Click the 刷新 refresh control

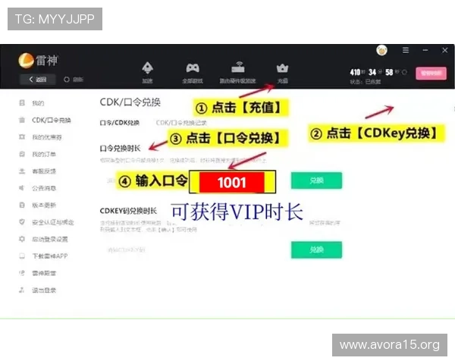tap(74, 79)
